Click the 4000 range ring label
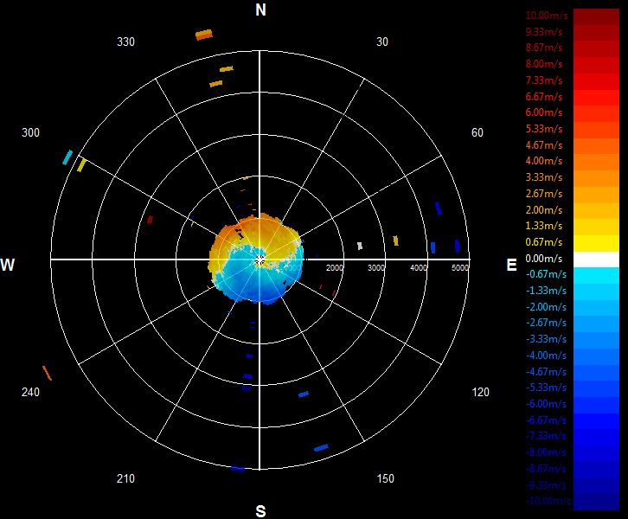Screen dimensions: 628x519 (419, 268)
